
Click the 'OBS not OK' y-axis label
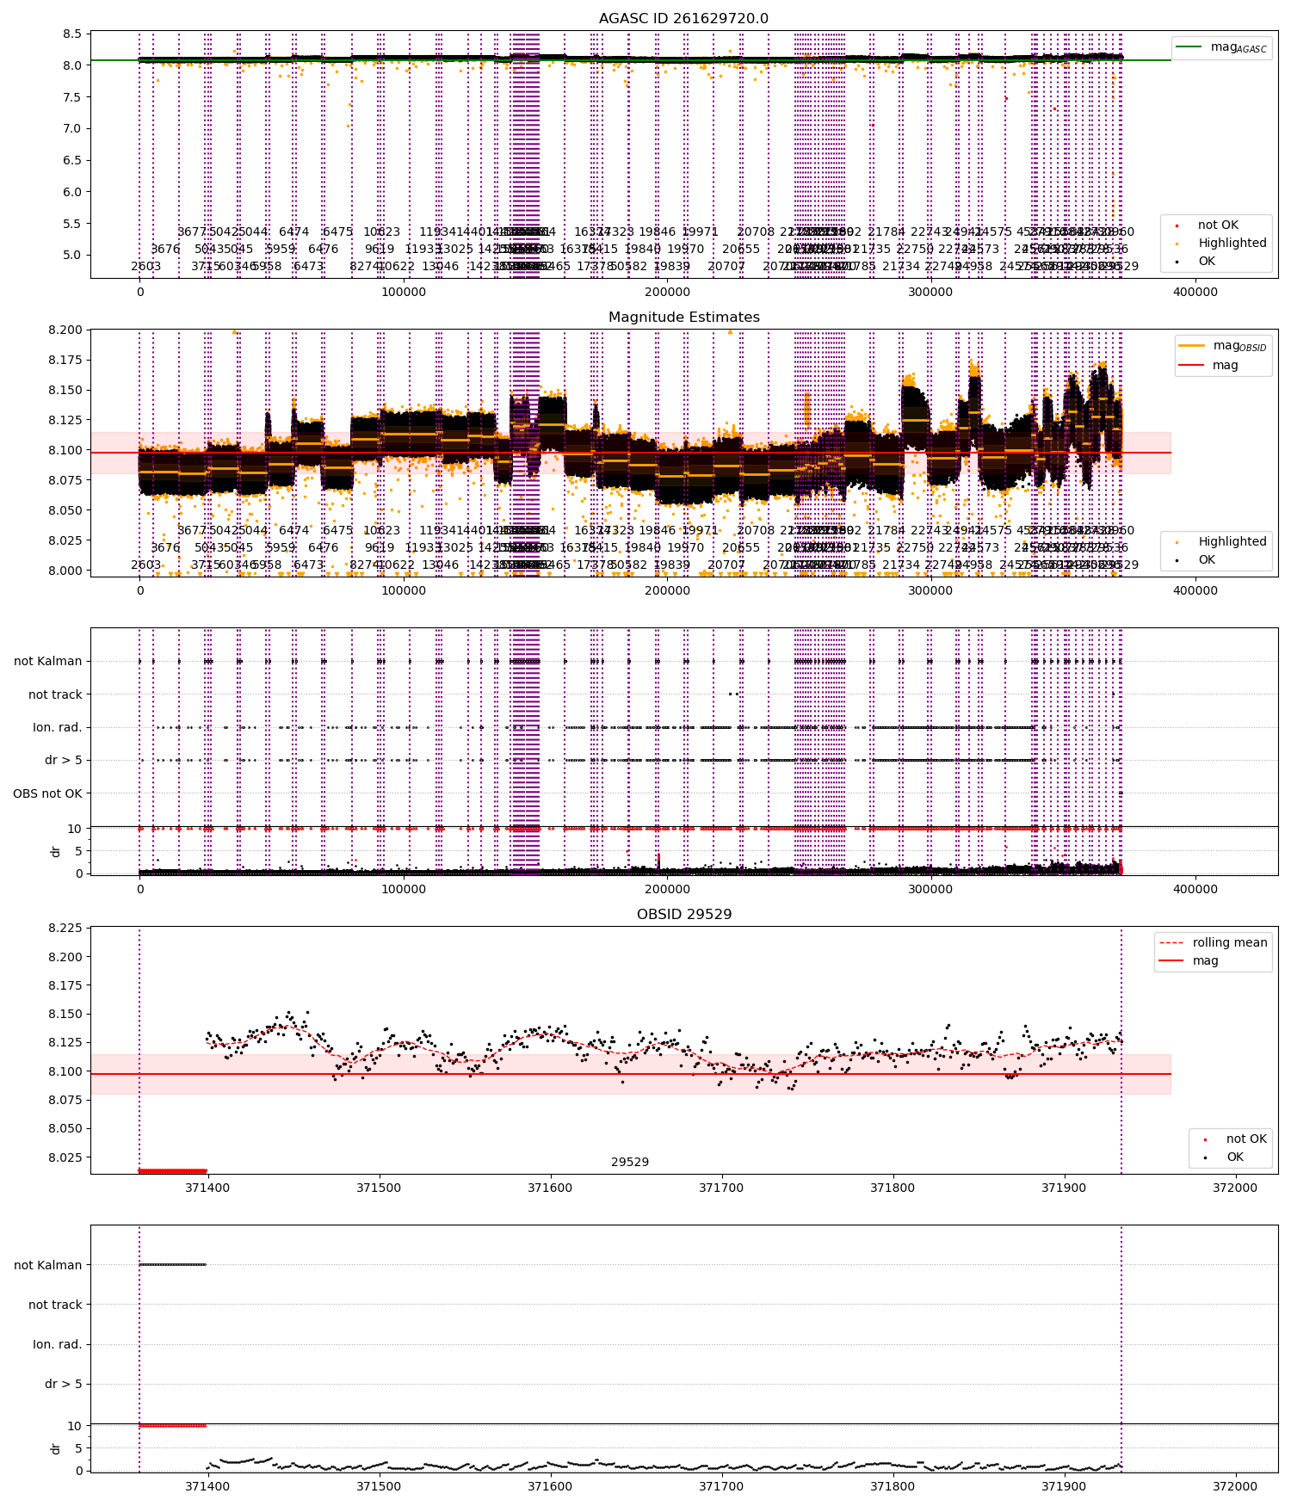click(47, 793)
